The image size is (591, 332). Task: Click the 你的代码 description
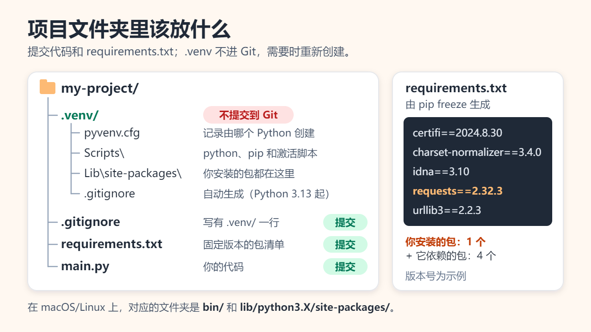pos(223,267)
